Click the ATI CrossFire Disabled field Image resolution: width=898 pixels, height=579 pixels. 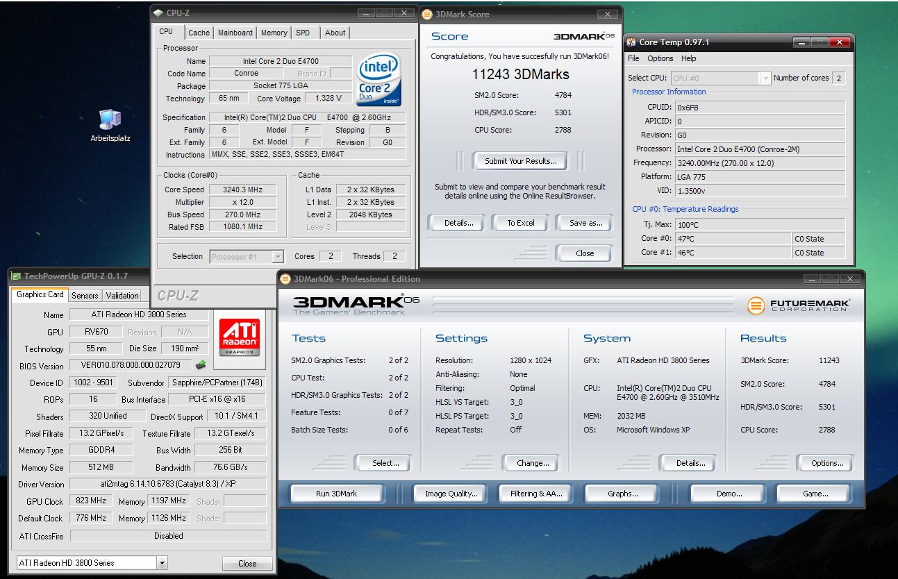169,536
